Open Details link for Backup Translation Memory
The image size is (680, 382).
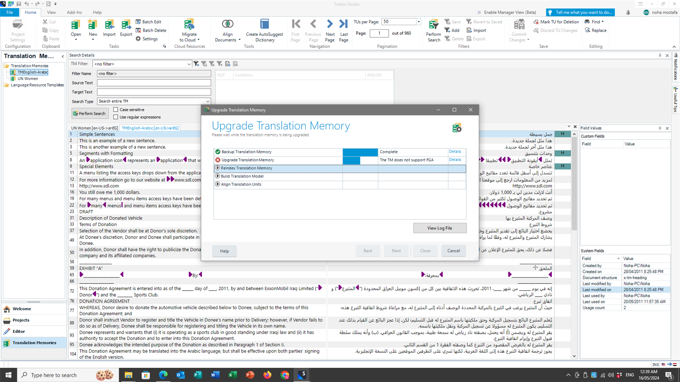pos(455,151)
